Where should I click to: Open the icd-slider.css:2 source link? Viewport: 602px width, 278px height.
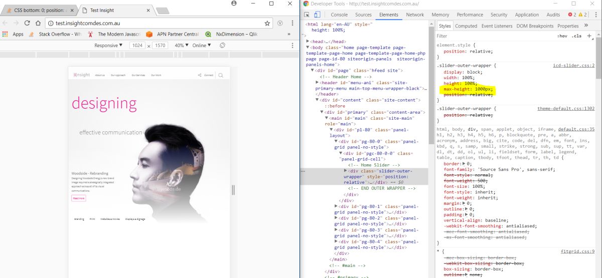(573, 66)
